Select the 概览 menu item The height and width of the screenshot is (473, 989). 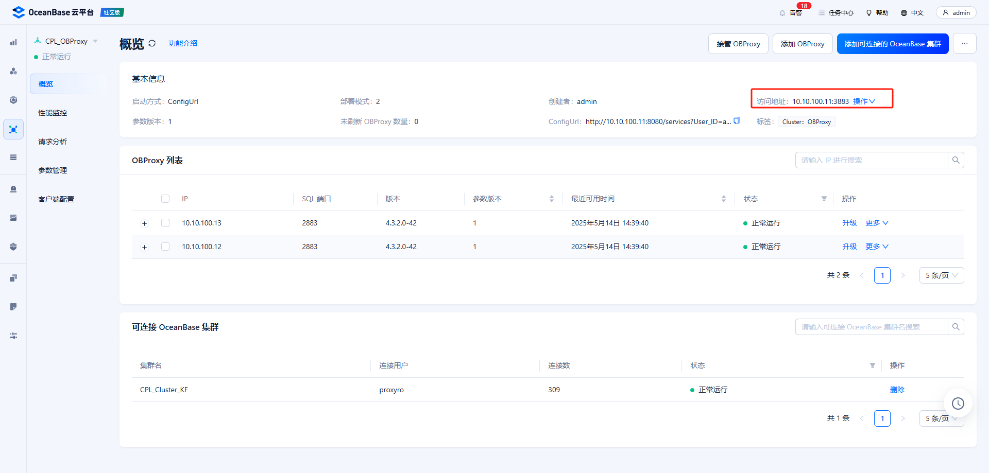pyautogui.click(x=68, y=84)
